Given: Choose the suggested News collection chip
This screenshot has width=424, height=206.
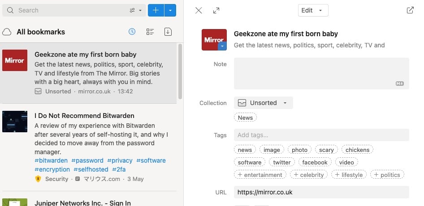Looking at the screenshot, I should pos(245,118).
